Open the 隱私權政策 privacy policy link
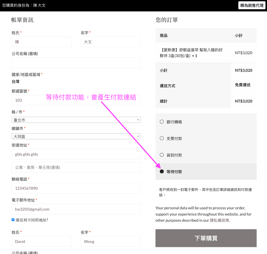This screenshot has width=267, height=254. (220, 220)
